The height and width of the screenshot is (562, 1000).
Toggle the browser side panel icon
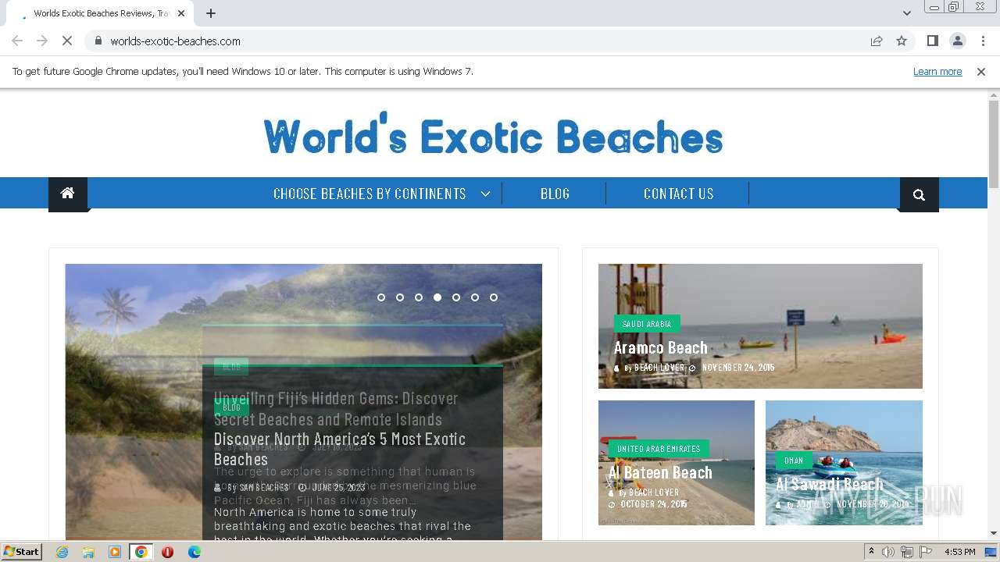pyautogui.click(x=932, y=41)
